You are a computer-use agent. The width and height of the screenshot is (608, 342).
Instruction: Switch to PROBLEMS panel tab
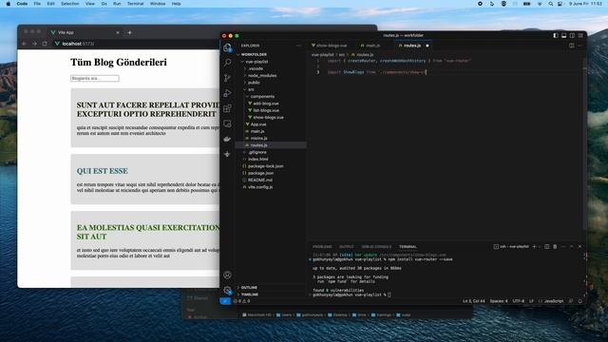(322, 247)
